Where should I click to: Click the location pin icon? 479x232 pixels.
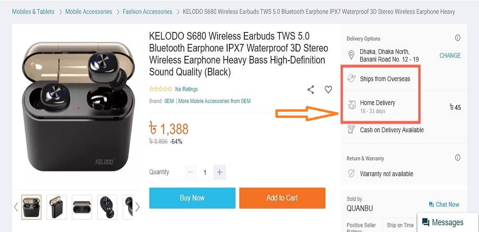coord(351,55)
